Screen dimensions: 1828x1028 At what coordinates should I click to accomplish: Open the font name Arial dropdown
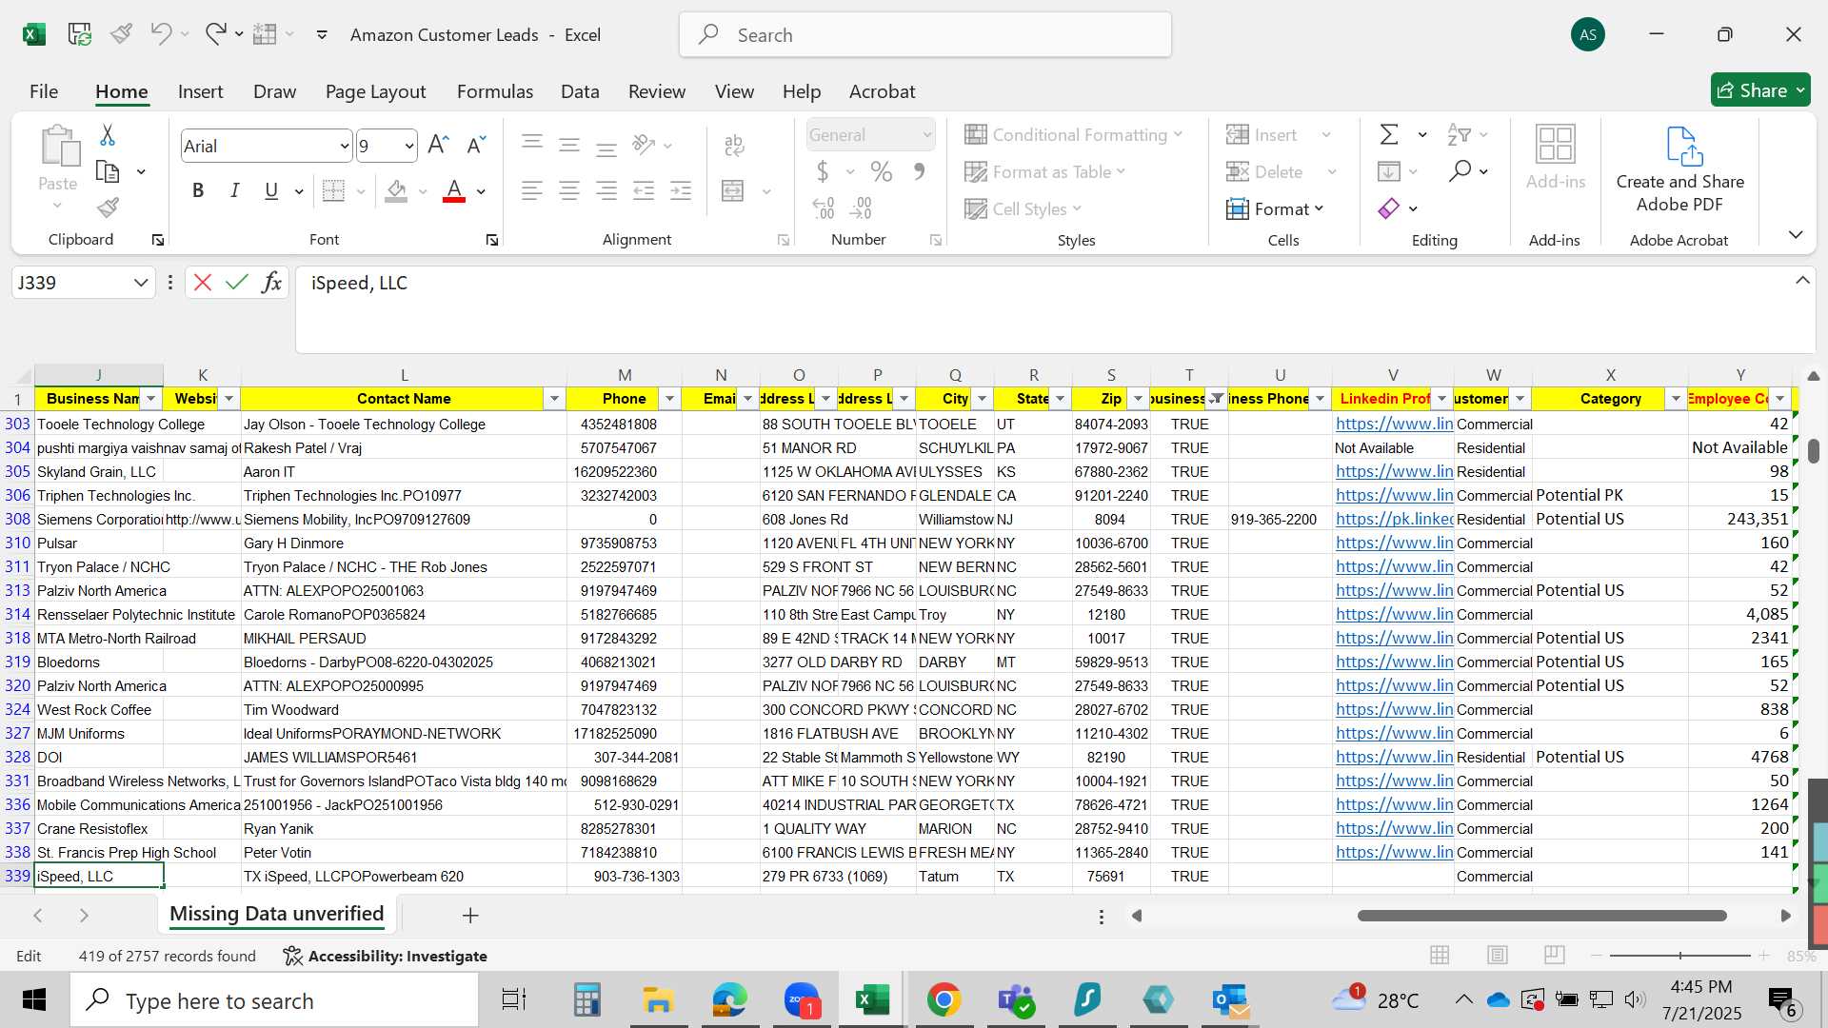coord(344,146)
